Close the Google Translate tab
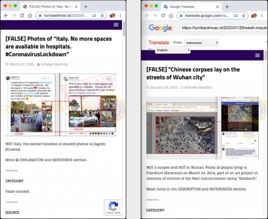The height and width of the screenshot is (219, 268). 217,7
